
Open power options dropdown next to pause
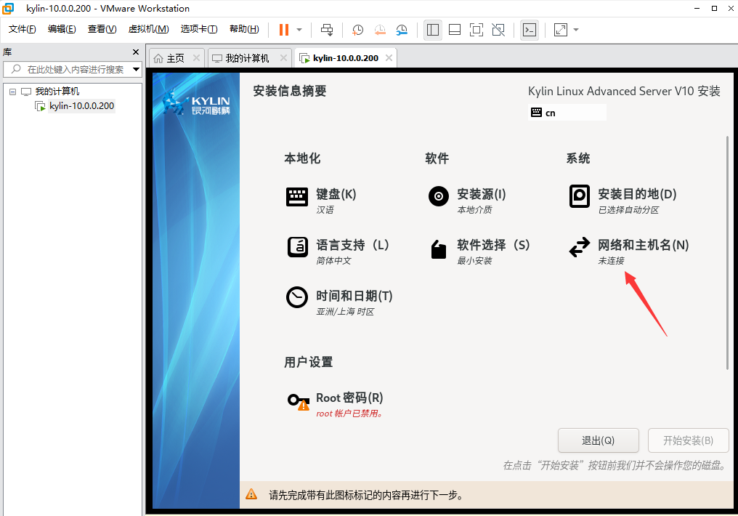[299, 30]
